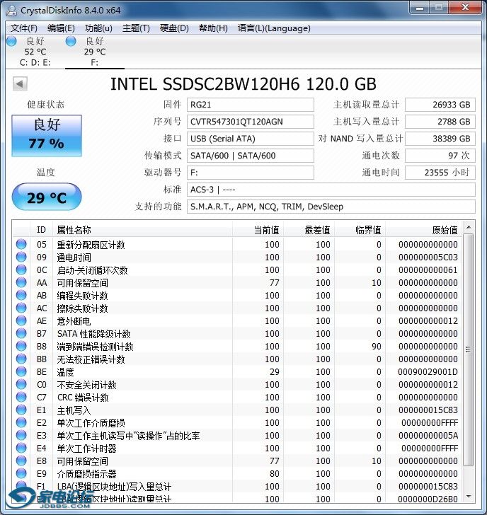Image resolution: width=487 pixels, height=515 pixels.
Task: Click status orb of row AC 擦除失败计数
Action: pyautogui.click(x=21, y=308)
